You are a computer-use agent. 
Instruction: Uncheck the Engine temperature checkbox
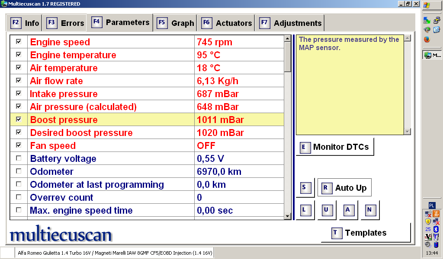coord(19,55)
